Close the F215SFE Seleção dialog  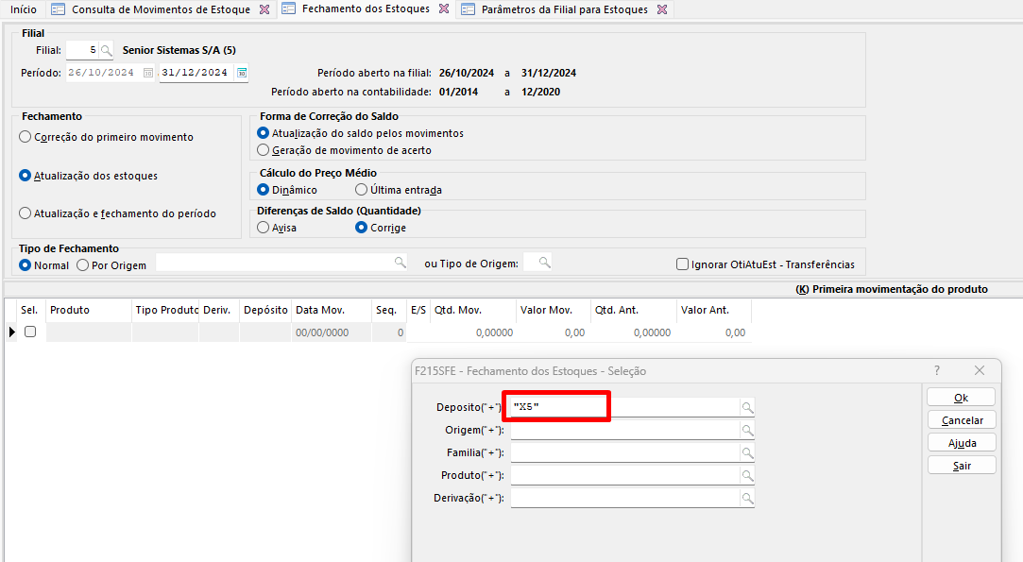[x=980, y=371]
